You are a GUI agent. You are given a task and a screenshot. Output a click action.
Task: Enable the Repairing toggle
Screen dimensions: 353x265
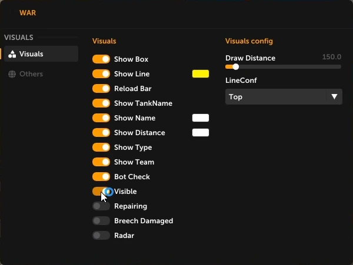coord(101,206)
